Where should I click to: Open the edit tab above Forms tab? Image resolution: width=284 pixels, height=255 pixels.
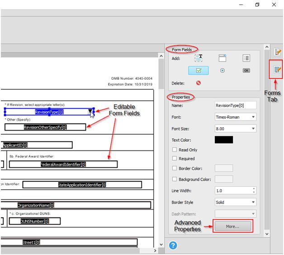[x=277, y=52]
